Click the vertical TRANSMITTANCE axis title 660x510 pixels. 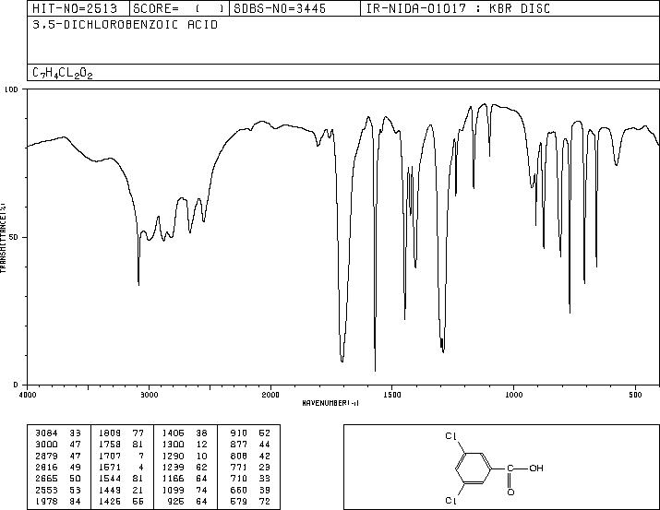(3, 238)
